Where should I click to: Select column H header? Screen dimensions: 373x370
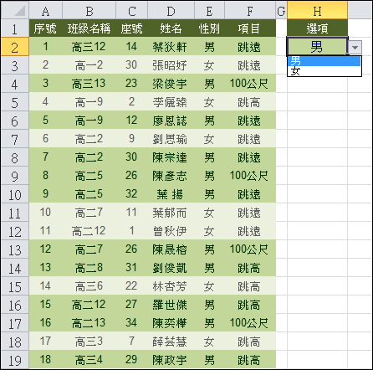tap(317, 11)
